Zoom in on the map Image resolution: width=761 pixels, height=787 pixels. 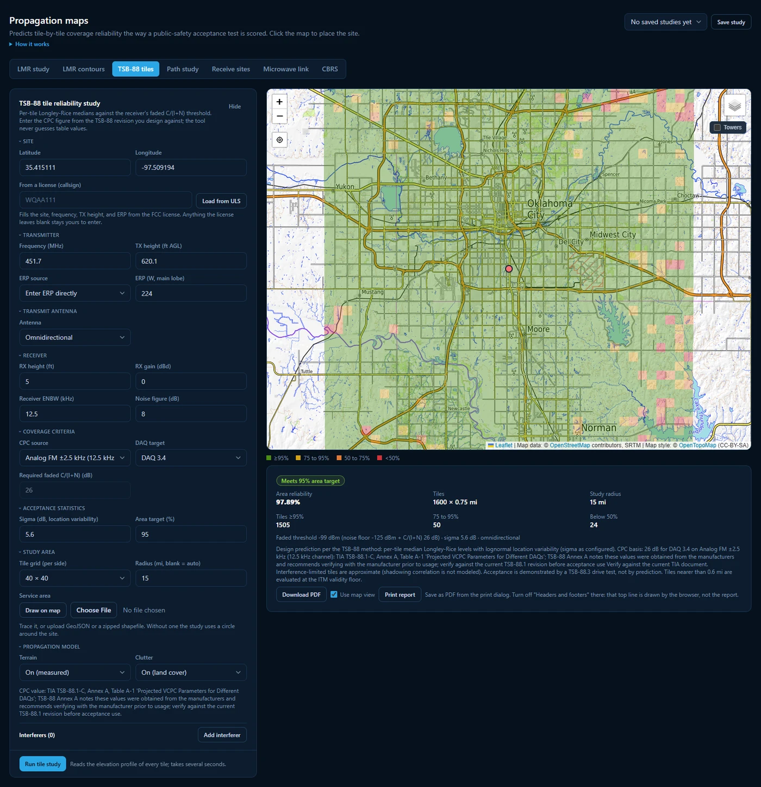click(279, 102)
